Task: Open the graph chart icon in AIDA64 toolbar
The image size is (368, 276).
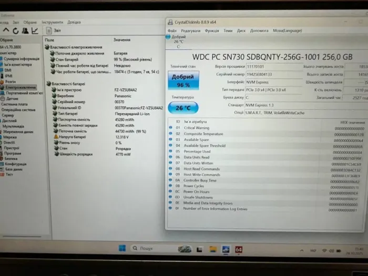Action: pos(35,31)
